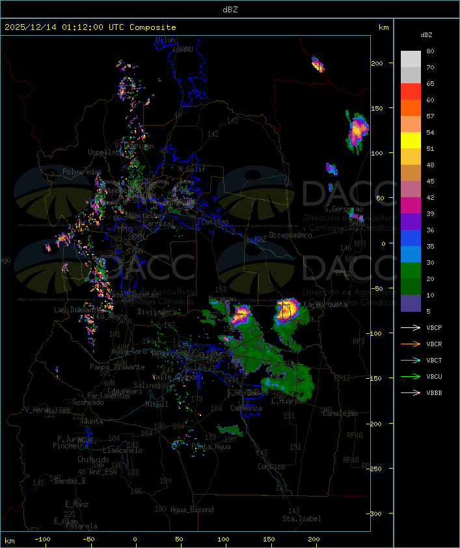Click the km unit label at bottom-left
This screenshot has height=548, width=460.
coord(9,541)
